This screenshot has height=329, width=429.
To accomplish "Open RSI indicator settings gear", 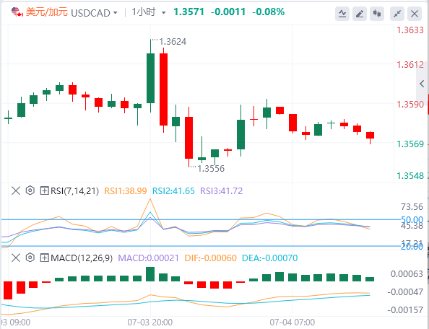I will tap(30, 190).
